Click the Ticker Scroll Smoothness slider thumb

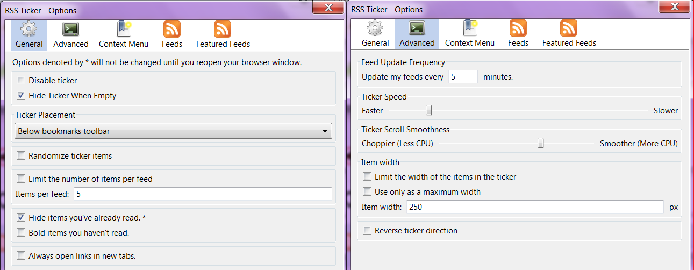click(x=541, y=143)
